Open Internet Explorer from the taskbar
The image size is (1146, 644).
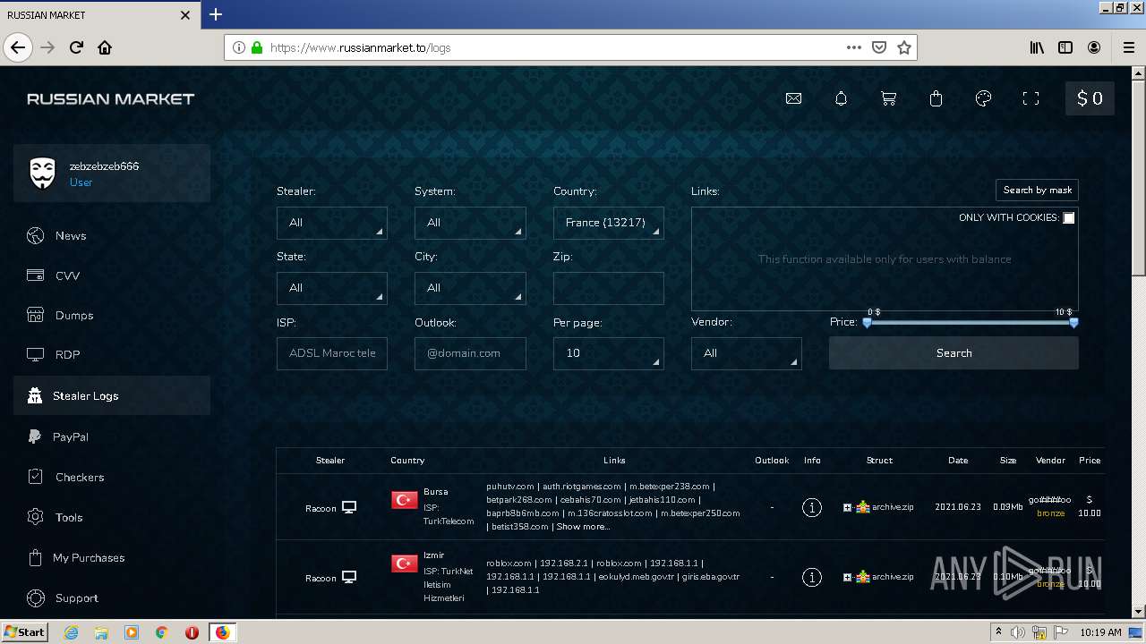[71, 632]
